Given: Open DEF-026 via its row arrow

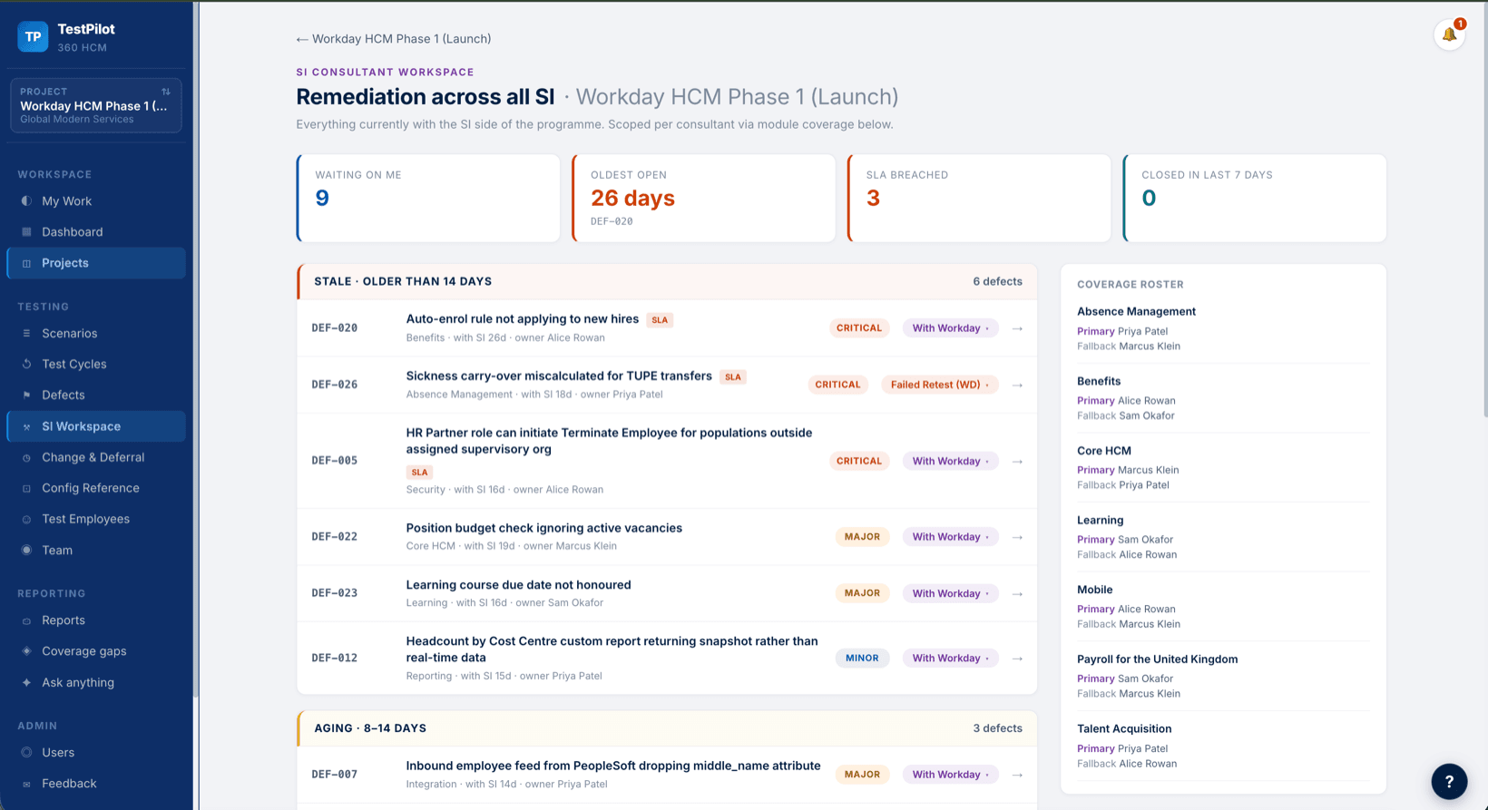Looking at the screenshot, I should [x=1017, y=385].
